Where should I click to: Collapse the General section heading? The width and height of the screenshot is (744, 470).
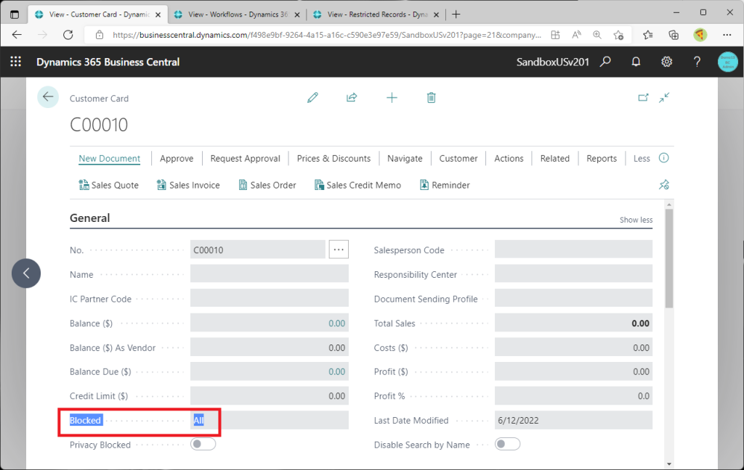point(89,218)
